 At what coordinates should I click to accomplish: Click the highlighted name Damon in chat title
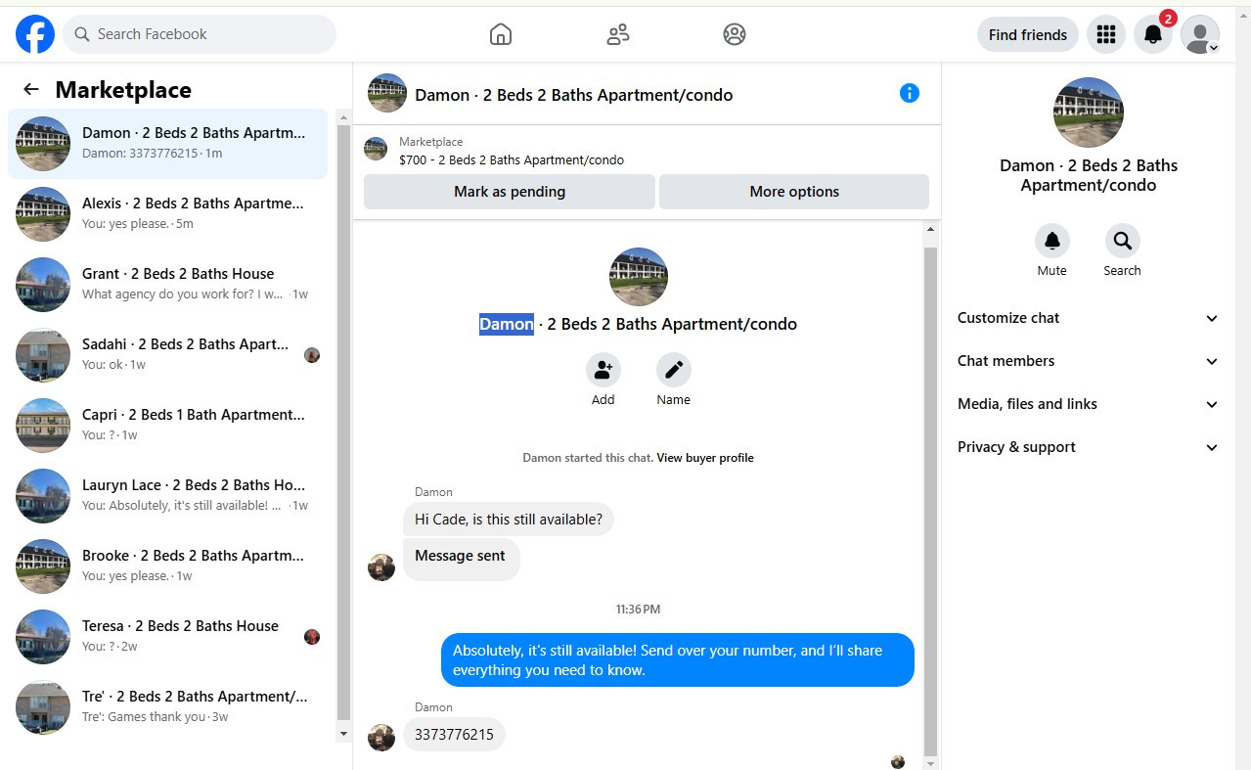tap(507, 324)
